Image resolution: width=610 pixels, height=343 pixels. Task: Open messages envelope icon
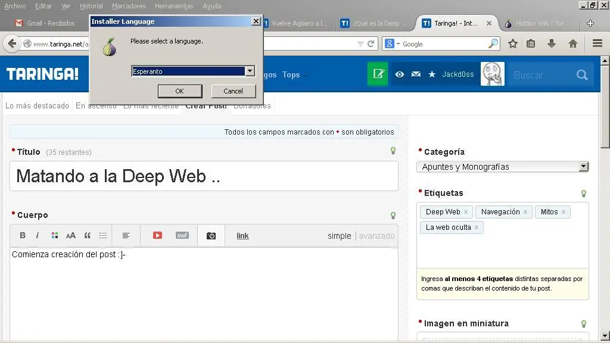click(416, 74)
